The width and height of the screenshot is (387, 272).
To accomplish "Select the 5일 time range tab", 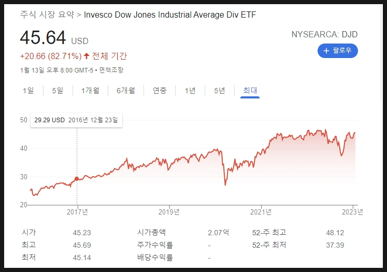I will (58, 90).
